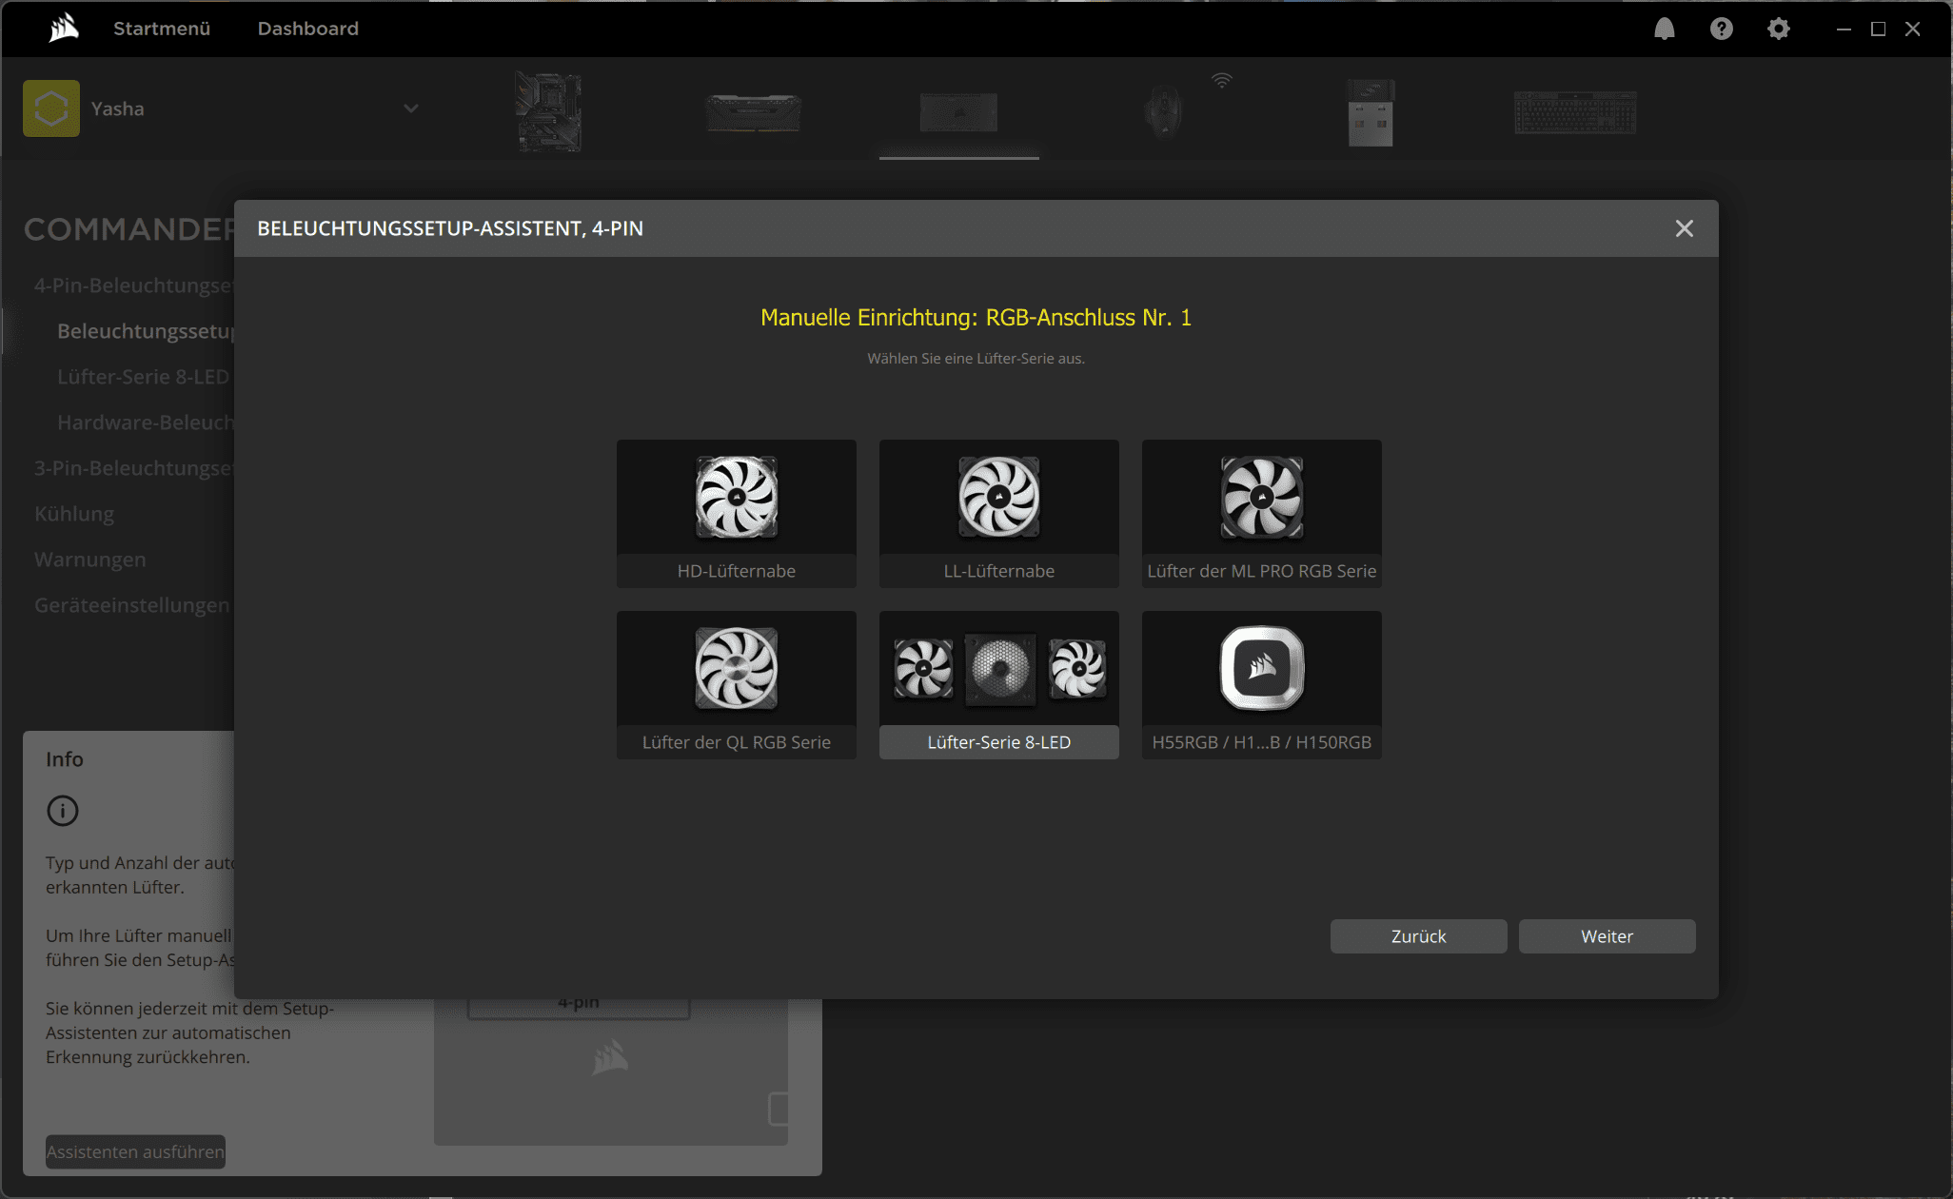Select the Commander Pro device icon

coord(959,112)
